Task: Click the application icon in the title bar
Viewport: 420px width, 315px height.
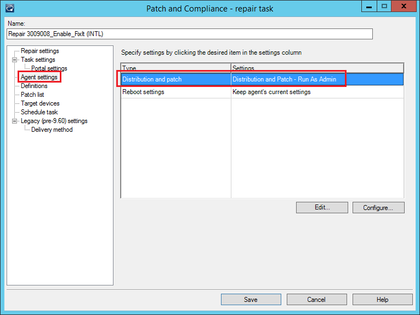Action: click(x=9, y=8)
